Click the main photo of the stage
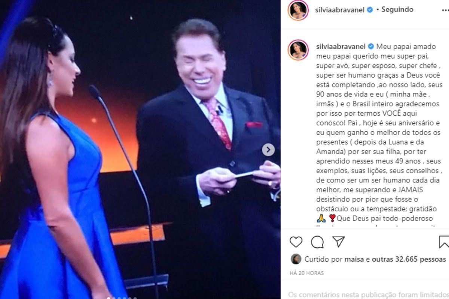 140,149
